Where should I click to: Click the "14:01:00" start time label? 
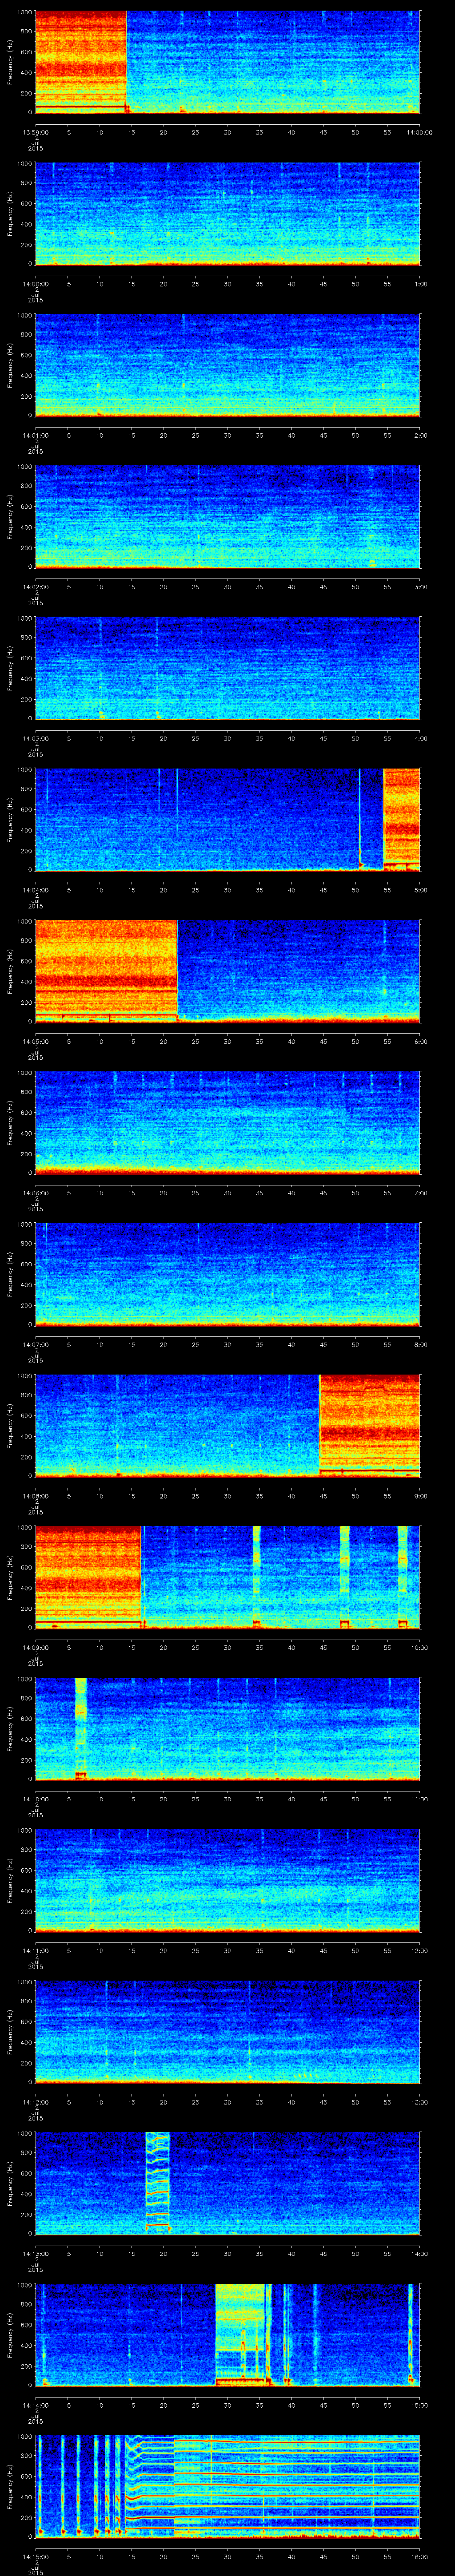coord(35,435)
